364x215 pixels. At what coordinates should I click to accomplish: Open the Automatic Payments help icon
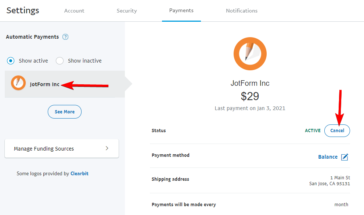tap(65, 37)
